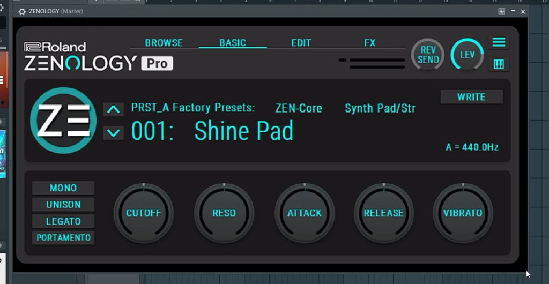
Task: Open the Synth Pad/Str category selector
Action: point(380,108)
